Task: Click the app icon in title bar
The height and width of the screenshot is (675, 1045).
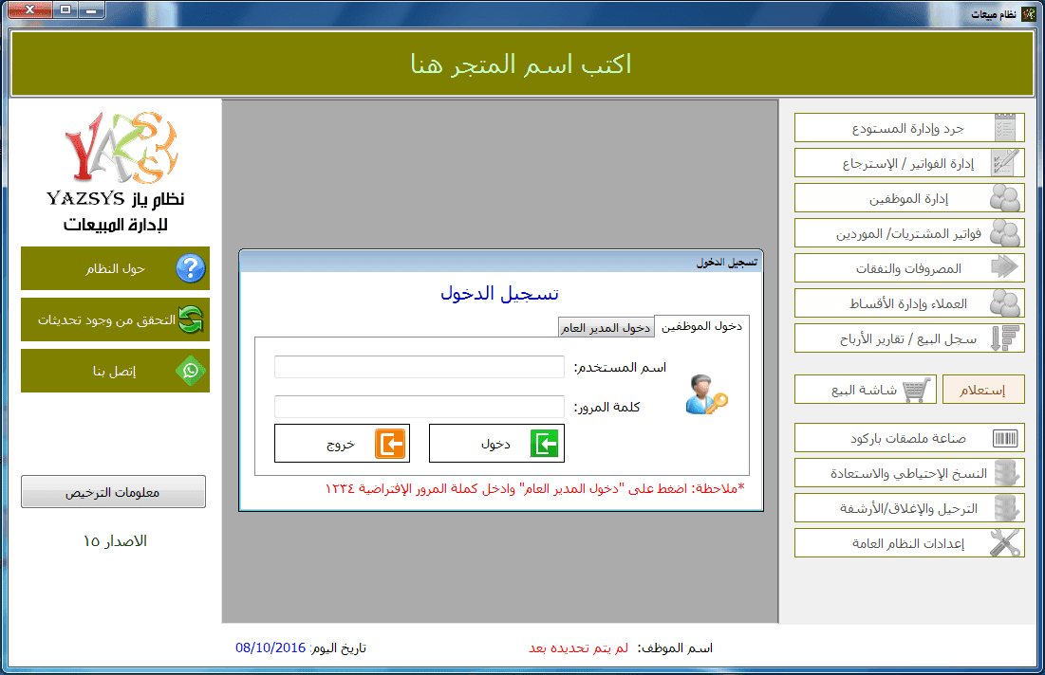Action: click(x=1029, y=13)
